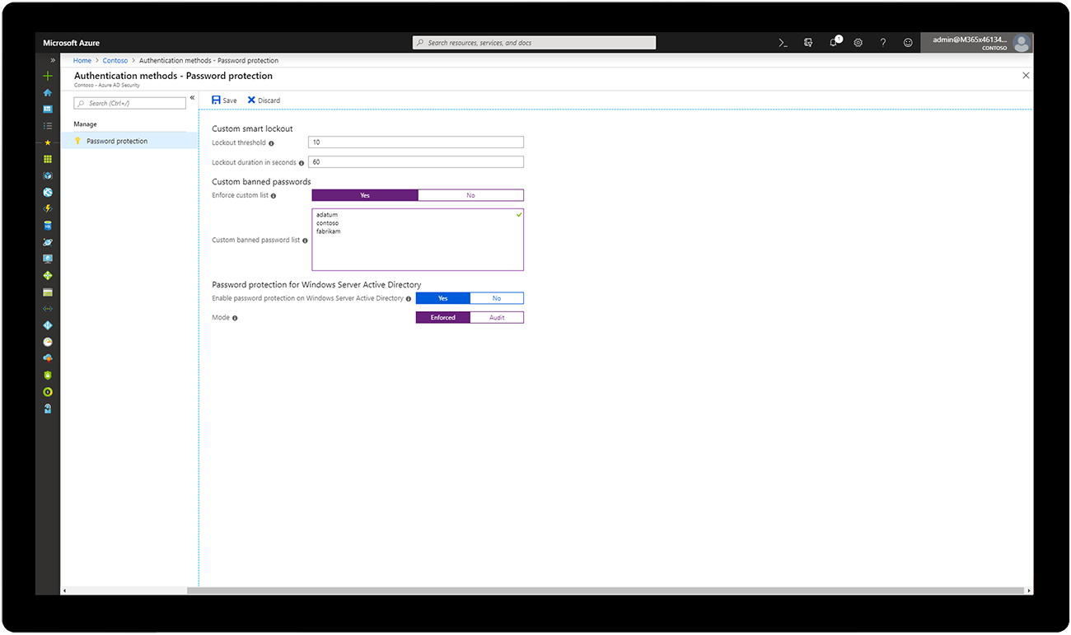This screenshot has height=635, width=1071.
Task: Open the portal settings gear icon
Action: [x=858, y=42]
